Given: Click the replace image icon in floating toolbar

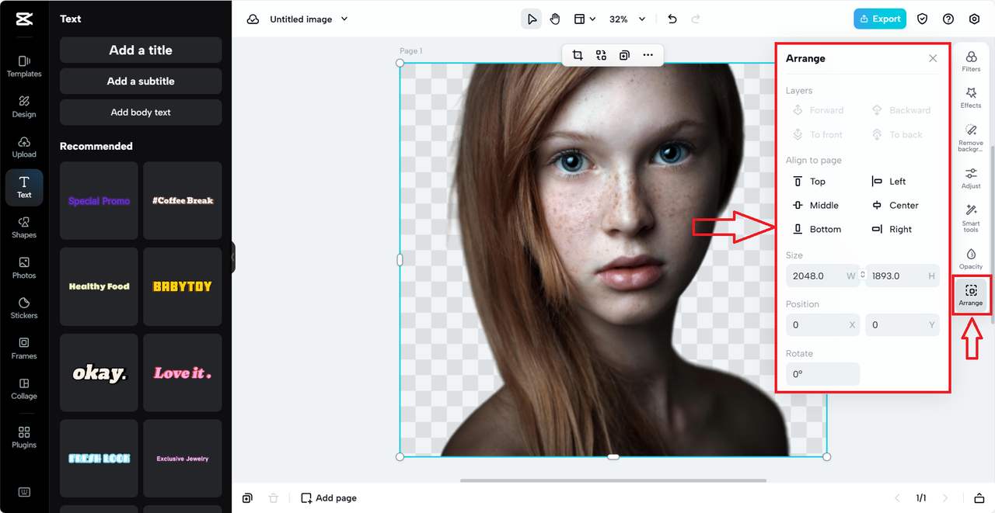Looking at the screenshot, I should point(601,55).
